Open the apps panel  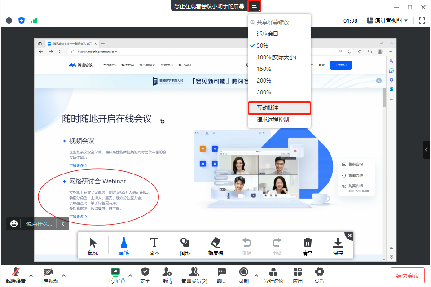tap(297, 275)
